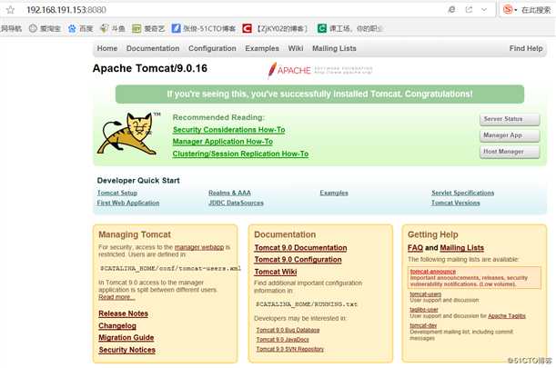
Task: Click the Host Manager button
Action: [x=510, y=152]
